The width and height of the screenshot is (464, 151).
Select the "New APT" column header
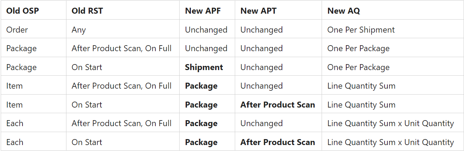click(258, 11)
